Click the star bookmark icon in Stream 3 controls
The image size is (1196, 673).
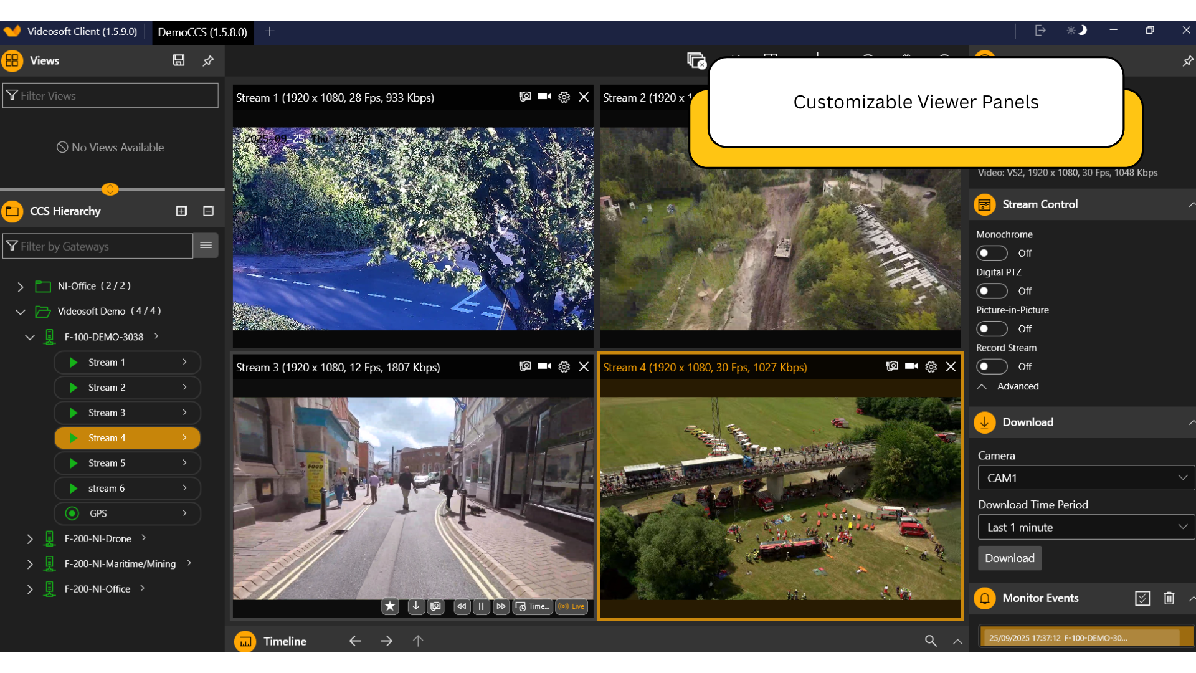click(x=390, y=606)
